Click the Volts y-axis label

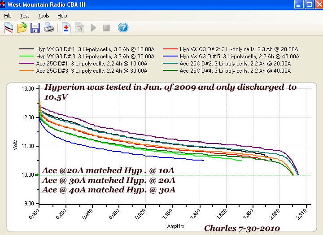tap(15, 145)
